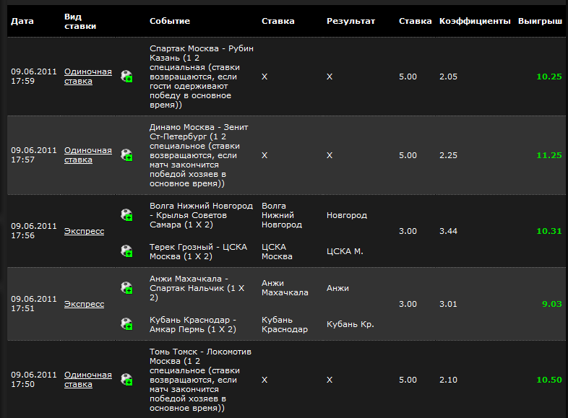
Task: Click the Дата column header
Action: [22, 21]
